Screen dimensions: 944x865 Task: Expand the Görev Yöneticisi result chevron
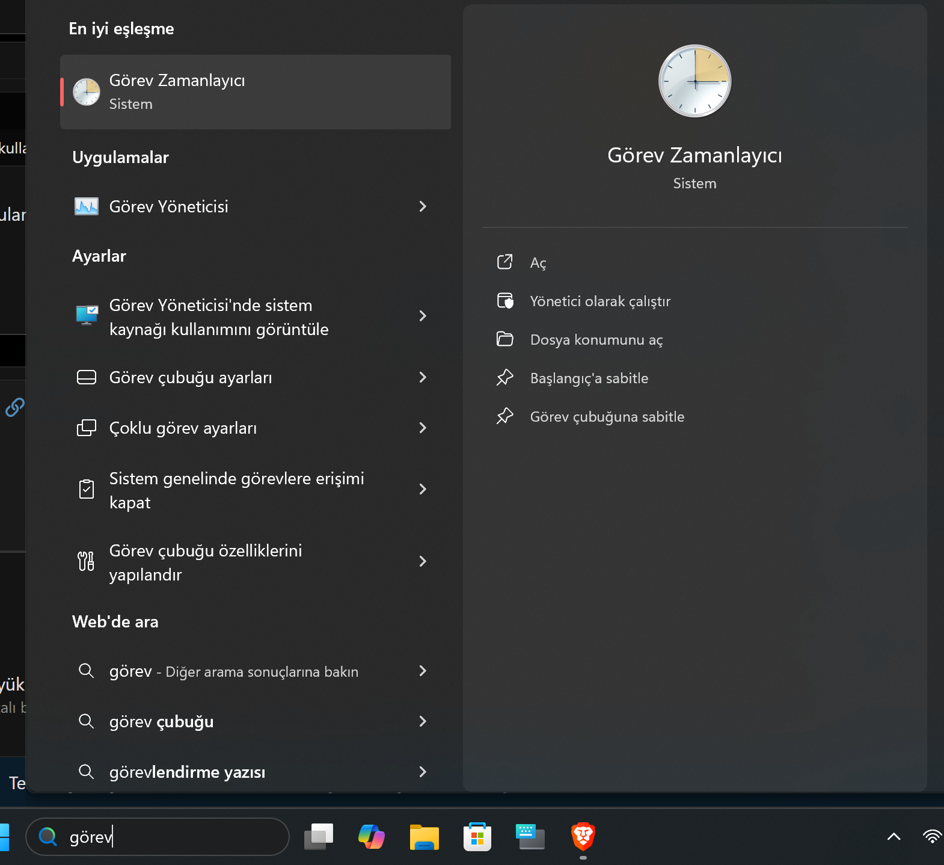(x=423, y=206)
